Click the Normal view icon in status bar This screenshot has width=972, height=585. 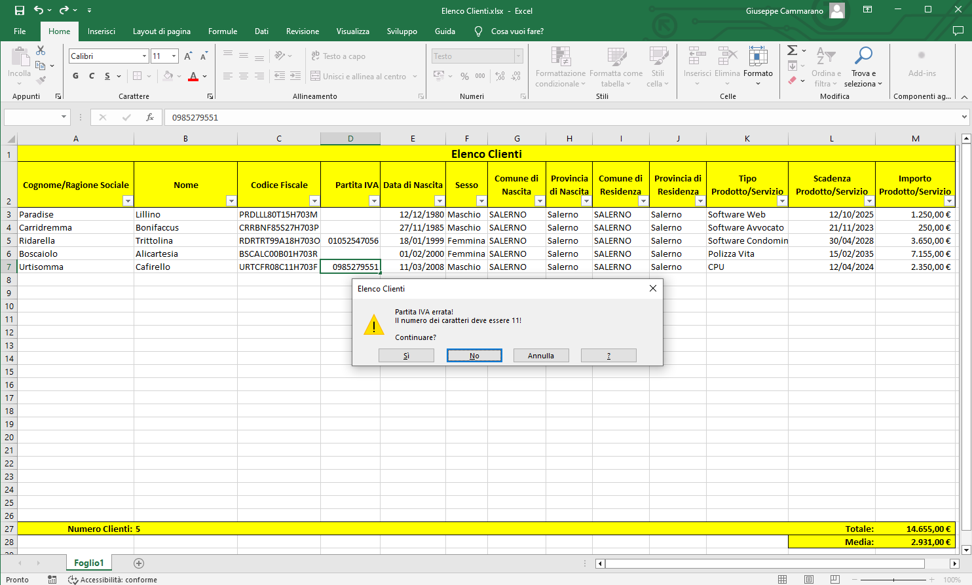pos(782,580)
